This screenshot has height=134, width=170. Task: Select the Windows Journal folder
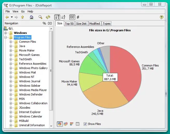pyautogui.click(x=30, y=81)
